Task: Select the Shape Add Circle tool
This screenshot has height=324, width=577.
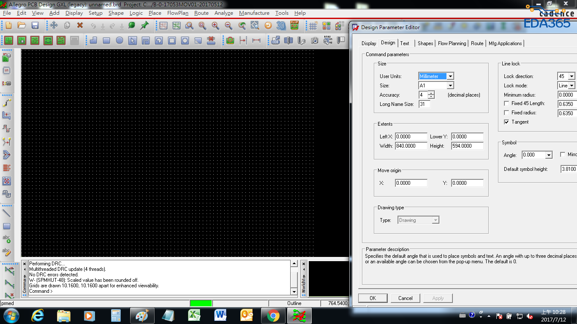Action: 120,40
